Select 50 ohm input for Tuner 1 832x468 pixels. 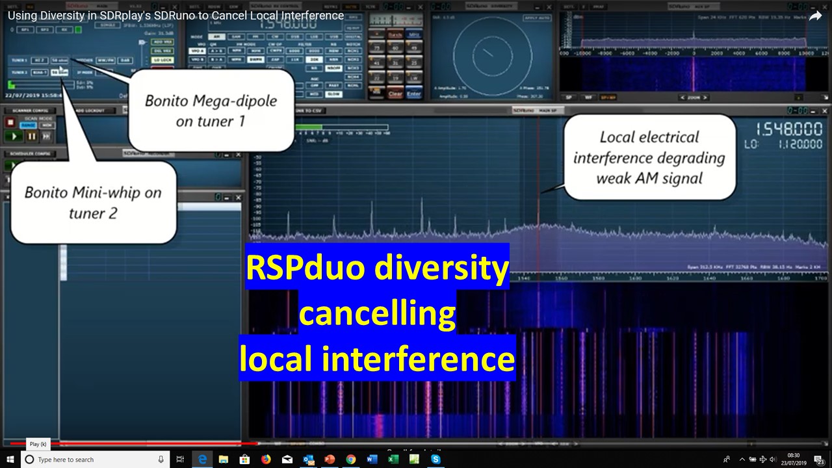click(x=59, y=60)
